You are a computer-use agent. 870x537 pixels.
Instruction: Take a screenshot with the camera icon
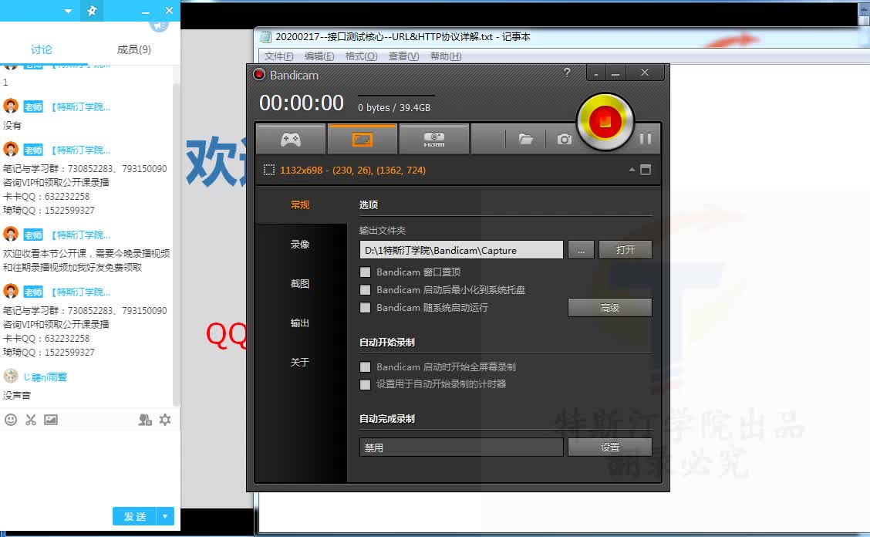(564, 138)
